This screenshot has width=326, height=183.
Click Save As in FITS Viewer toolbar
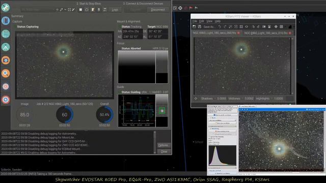[x=209, y=27]
